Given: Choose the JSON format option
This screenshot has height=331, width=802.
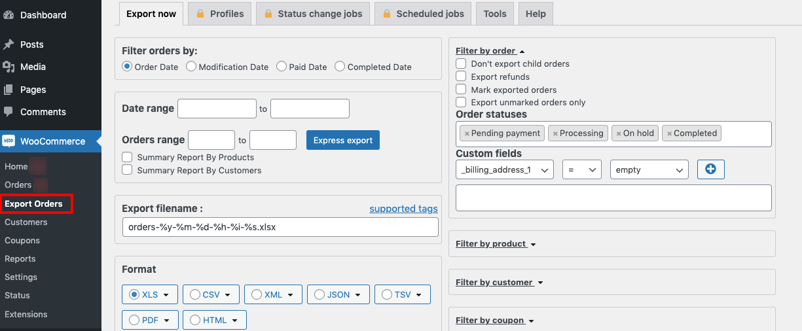Looking at the screenshot, I should pyautogui.click(x=319, y=294).
